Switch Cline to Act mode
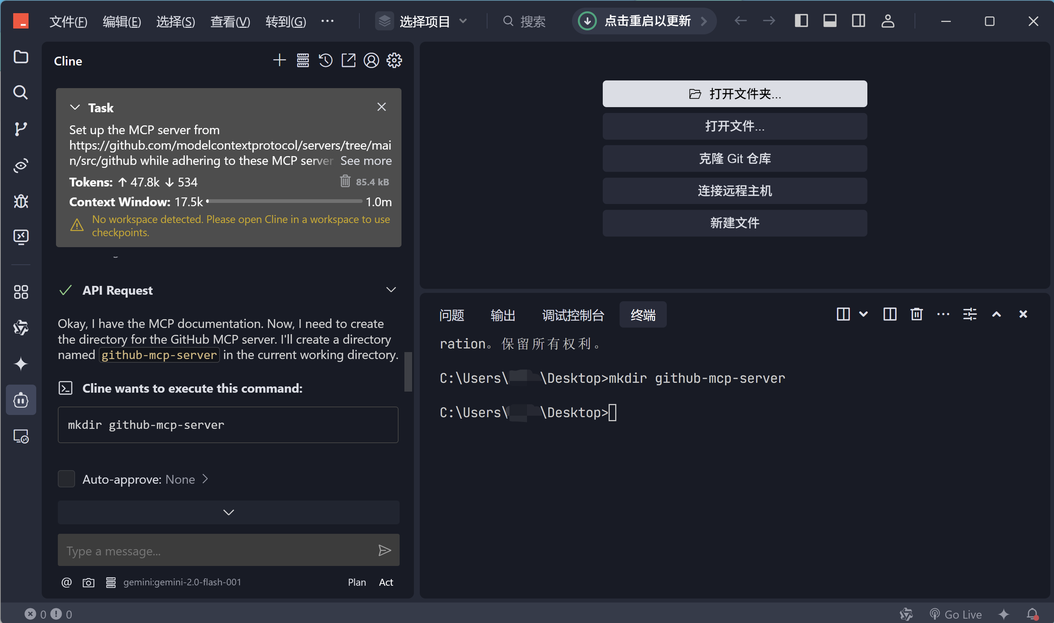Viewport: 1054px width, 623px height. click(386, 582)
